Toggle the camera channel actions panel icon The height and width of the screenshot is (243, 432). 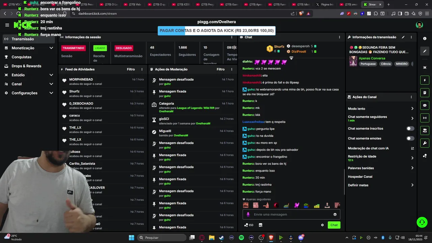pyautogui.click(x=425, y=130)
